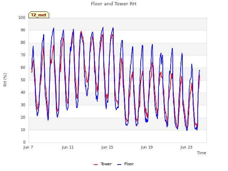Click the 'Jun 15' x-axis tick label
The image size is (228, 171).
107,147
